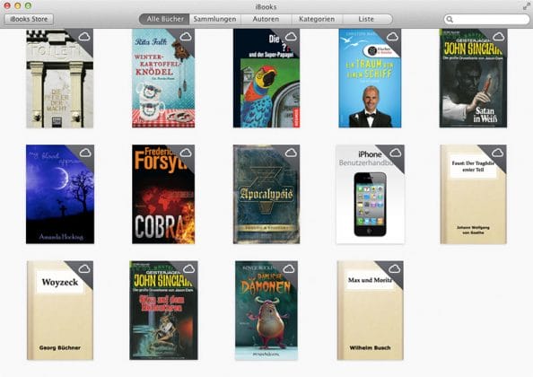
Task: Switch to the Kategorien tab
Action: coord(317,19)
